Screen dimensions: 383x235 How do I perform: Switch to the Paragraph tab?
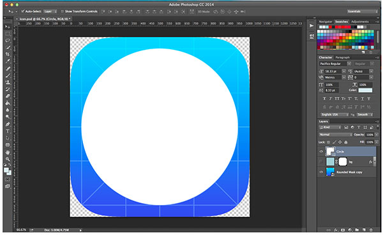tap(342, 57)
